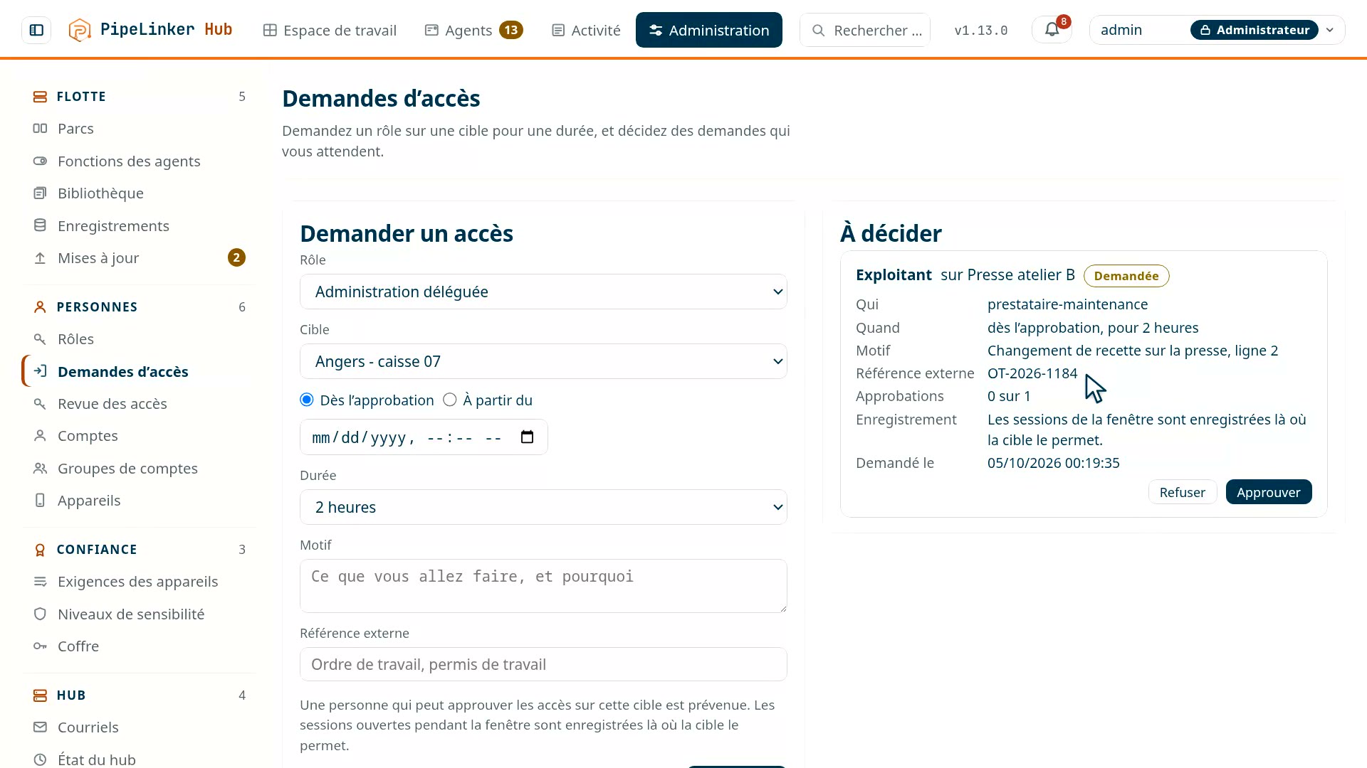Open the Agents tab

[x=473, y=30]
